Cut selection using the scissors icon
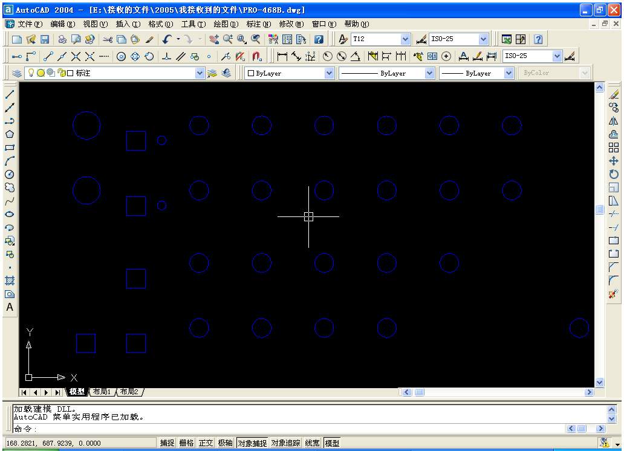Viewport: 624px width, 451px height. 108,39
